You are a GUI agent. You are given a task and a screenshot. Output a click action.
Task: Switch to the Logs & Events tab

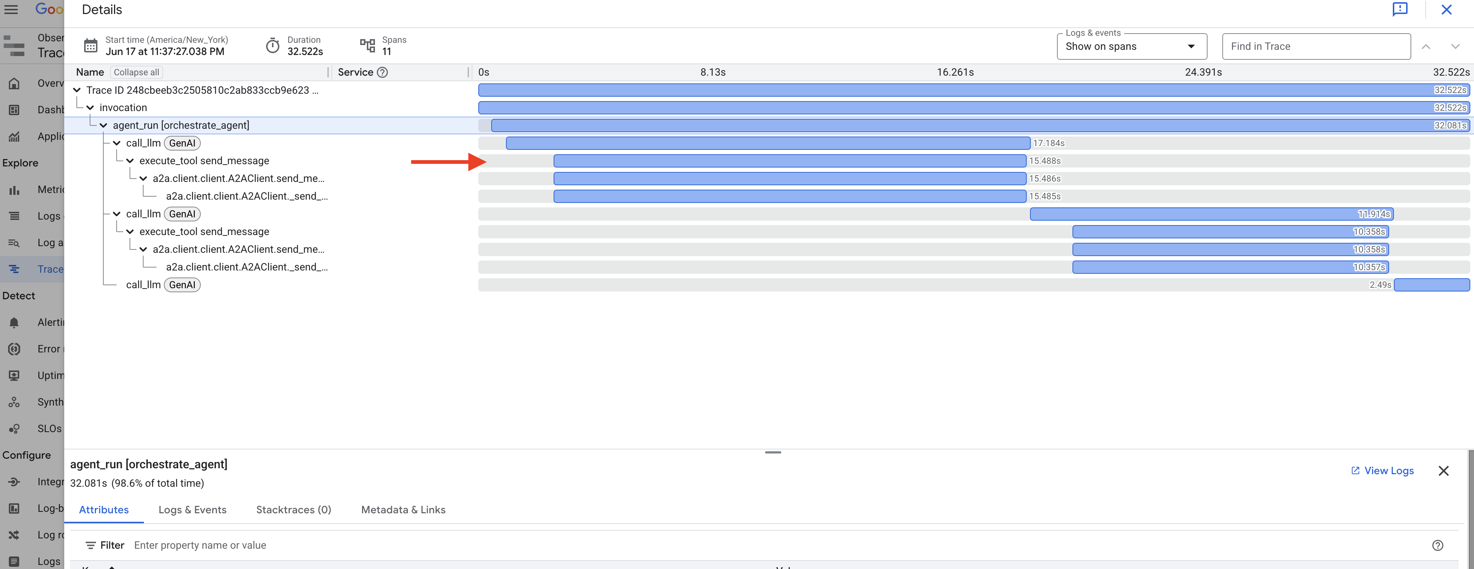tap(192, 510)
